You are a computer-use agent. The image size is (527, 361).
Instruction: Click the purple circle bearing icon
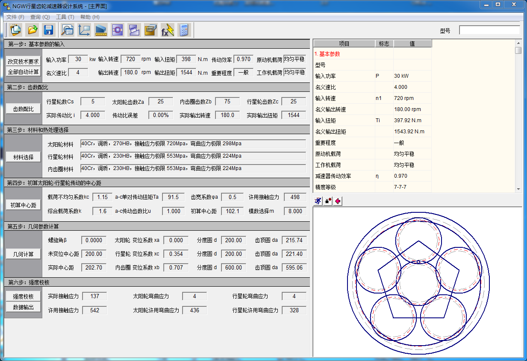pos(118,30)
